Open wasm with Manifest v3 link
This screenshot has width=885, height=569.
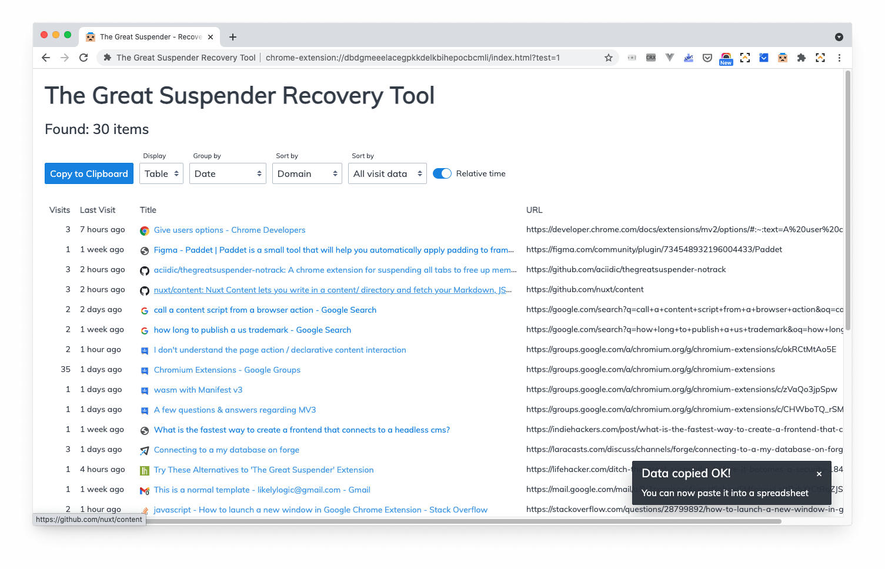pos(198,390)
